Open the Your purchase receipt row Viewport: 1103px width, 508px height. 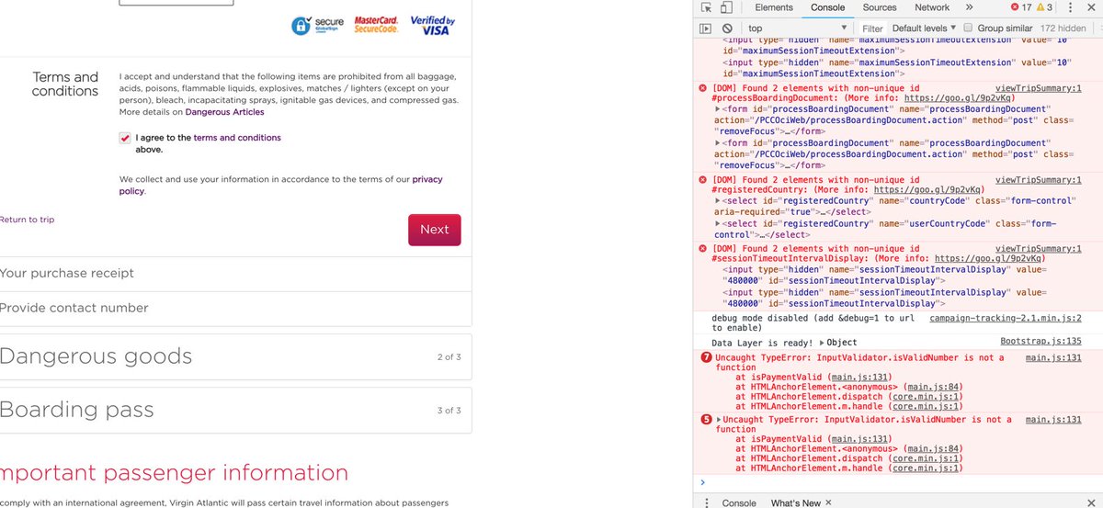[235, 274]
